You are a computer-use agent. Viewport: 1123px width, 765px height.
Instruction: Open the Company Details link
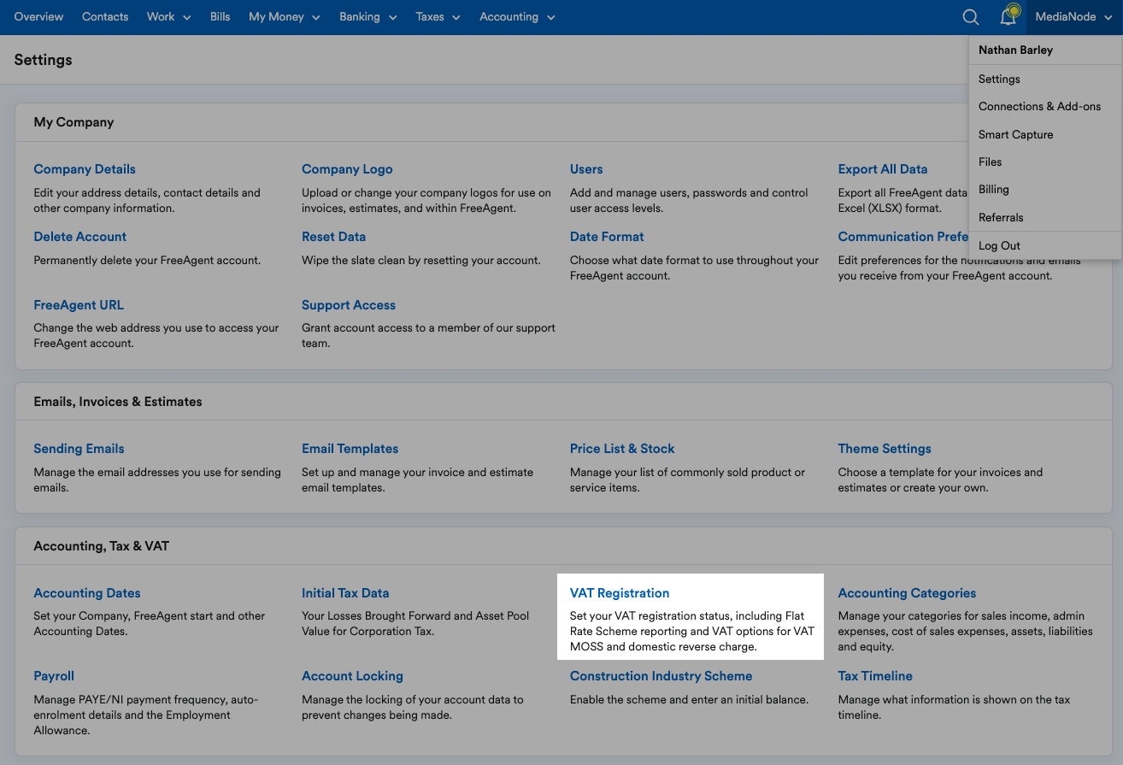click(85, 169)
